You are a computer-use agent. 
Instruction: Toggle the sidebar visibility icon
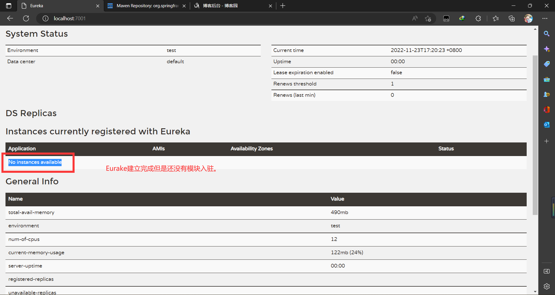[x=547, y=271]
